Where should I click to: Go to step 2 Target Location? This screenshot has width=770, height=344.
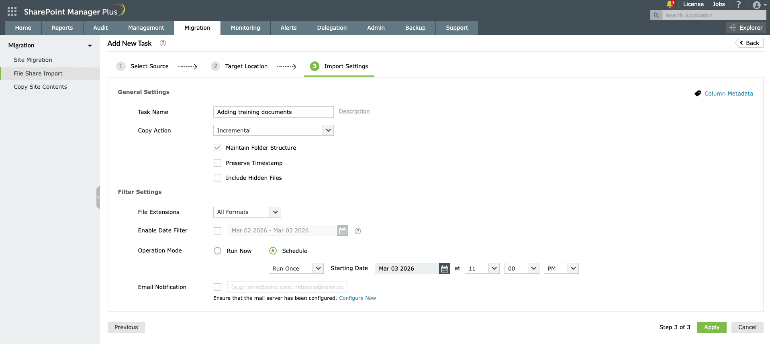click(239, 66)
